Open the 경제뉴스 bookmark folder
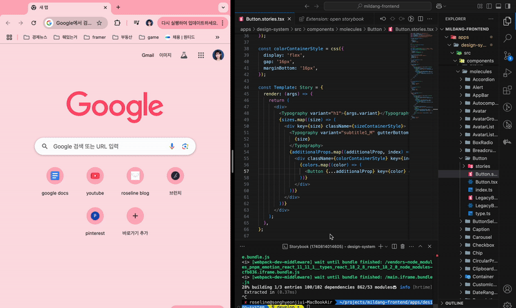Screen dimensions: 516x308 [x=35, y=37]
